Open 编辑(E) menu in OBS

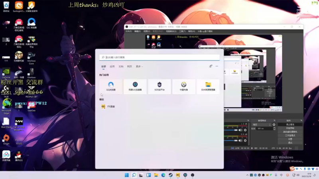point(138,31)
